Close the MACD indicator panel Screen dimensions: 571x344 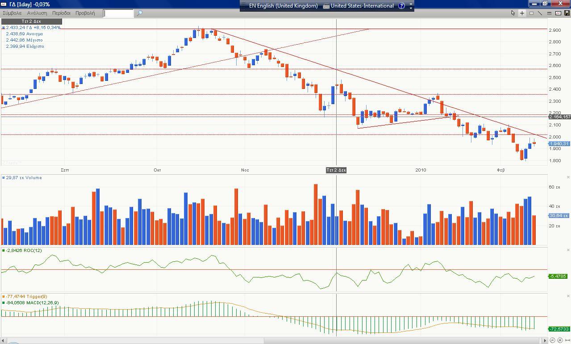tap(568, 296)
